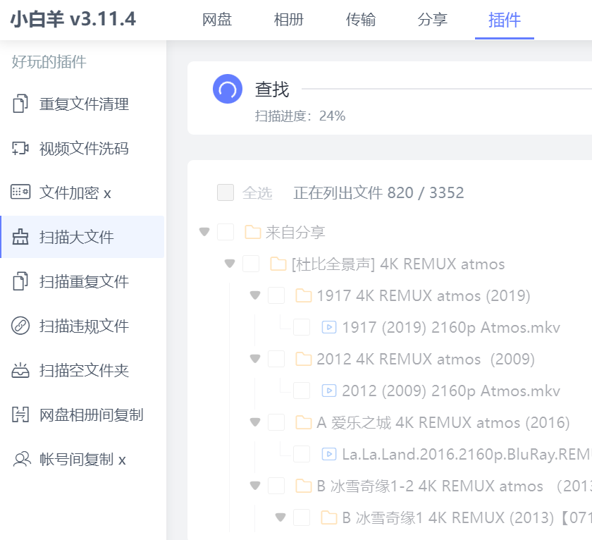Switch to the 相册 tab
This screenshot has width=592, height=540.
point(288,20)
